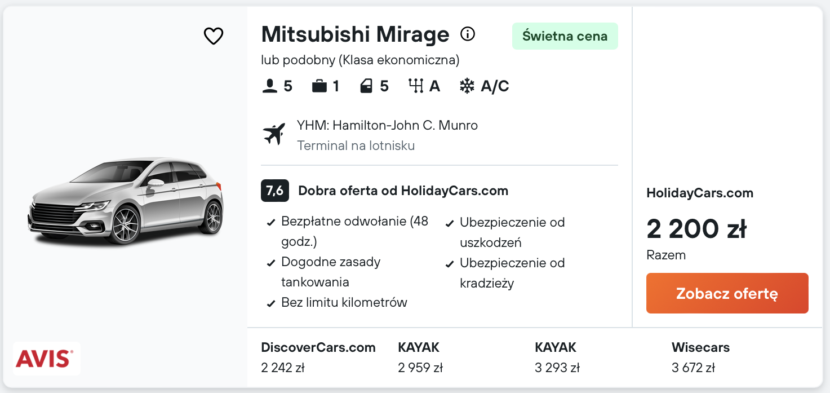Click the car doors icon
Viewport: 830px width, 393px height.
(x=367, y=86)
